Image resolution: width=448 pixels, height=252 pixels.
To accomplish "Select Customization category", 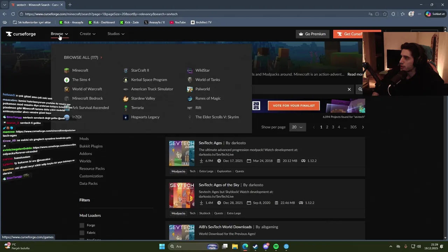I will (x=91, y=176).
